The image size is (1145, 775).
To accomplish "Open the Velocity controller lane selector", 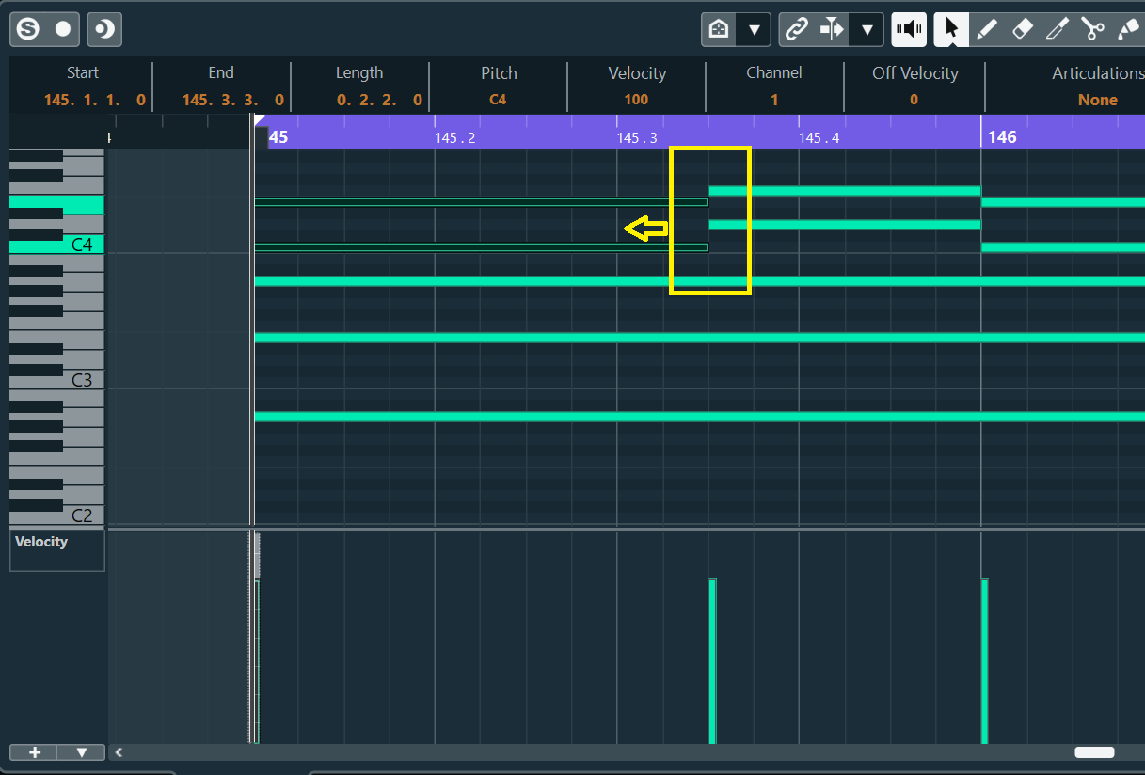I will (x=56, y=550).
